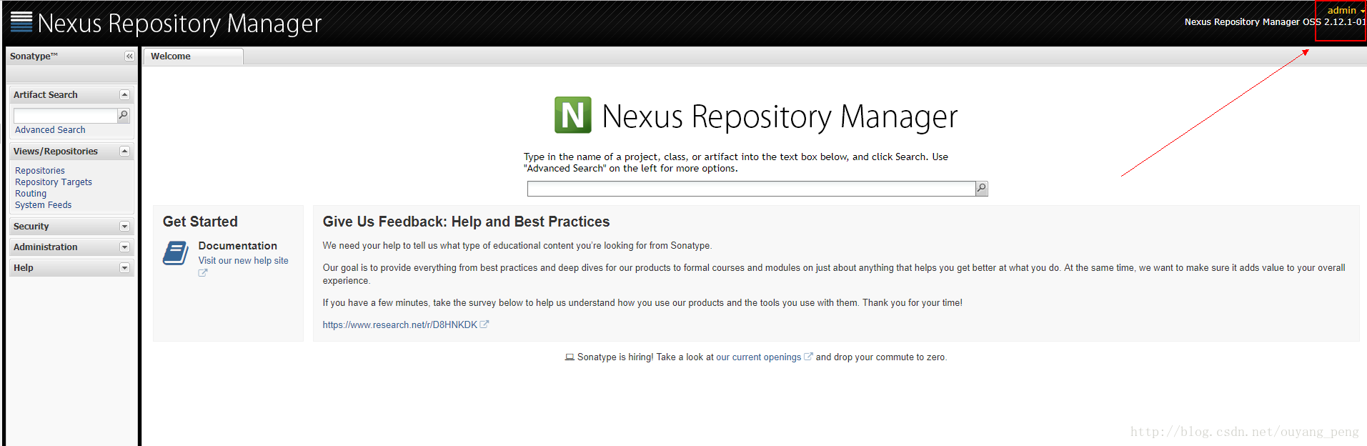The height and width of the screenshot is (446, 1367).
Task: Click the Views/Repositories header text
Action: (x=56, y=152)
